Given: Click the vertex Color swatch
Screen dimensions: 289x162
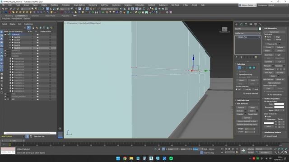Looking at the screenshot, I should pyautogui.click(x=279, y=104).
